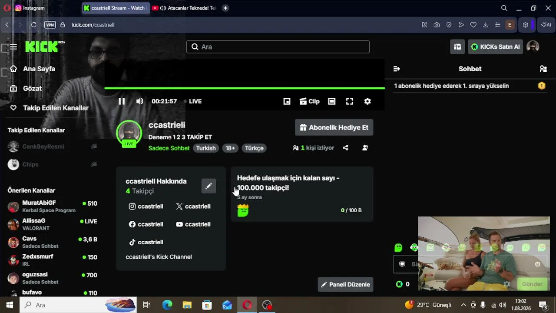
Task: Toggle picture-in-picture mini player
Action: tap(287, 101)
